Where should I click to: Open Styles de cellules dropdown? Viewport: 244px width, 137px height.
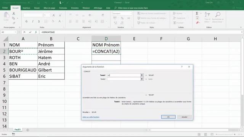(x=147, y=23)
